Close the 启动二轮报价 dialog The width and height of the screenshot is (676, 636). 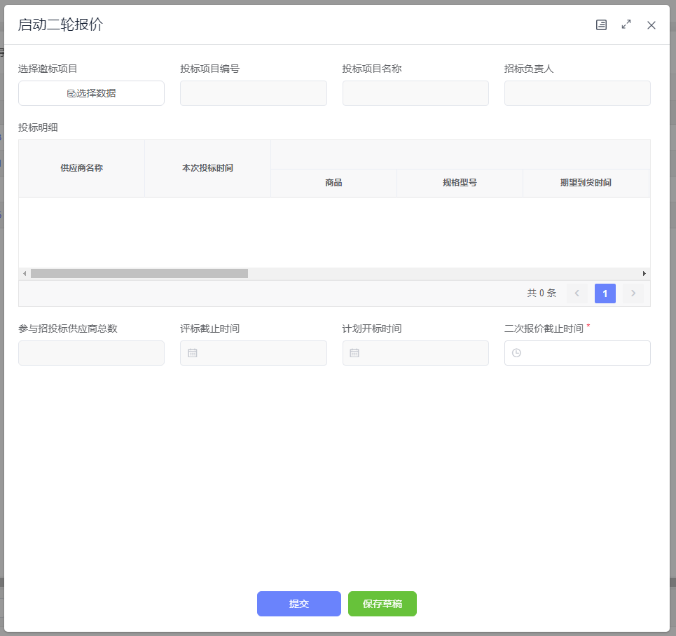click(x=651, y=25)
